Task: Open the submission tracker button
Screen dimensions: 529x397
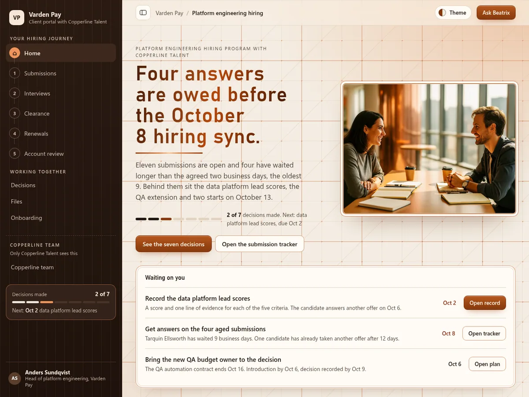Action: pyautogui.click(x=260, y=244)
